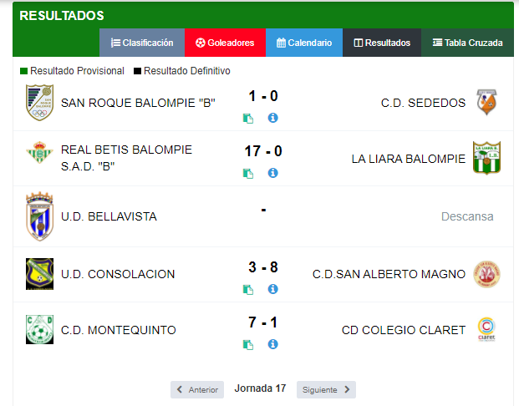Image resolution: width=519 pixels, height=406 pixels.
Task: Click info icon for the C.D. Montequinto match
Action: [x=272, y=344]
